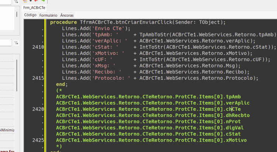Click the green jump-forward arrow icon

coord(43,1)
